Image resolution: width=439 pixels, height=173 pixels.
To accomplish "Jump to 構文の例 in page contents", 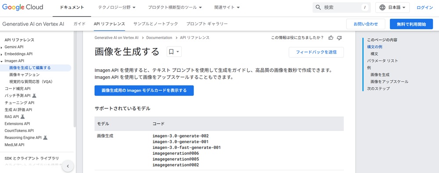I will [x=374, y=47].
